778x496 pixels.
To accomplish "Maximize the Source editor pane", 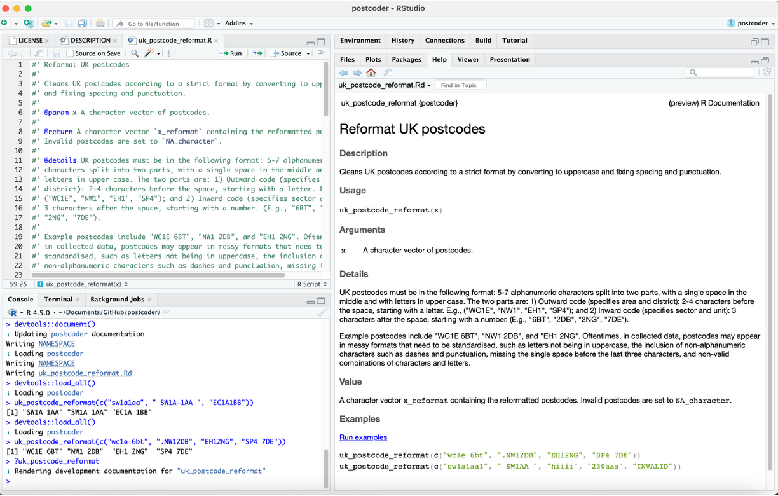I will (321, 42).
